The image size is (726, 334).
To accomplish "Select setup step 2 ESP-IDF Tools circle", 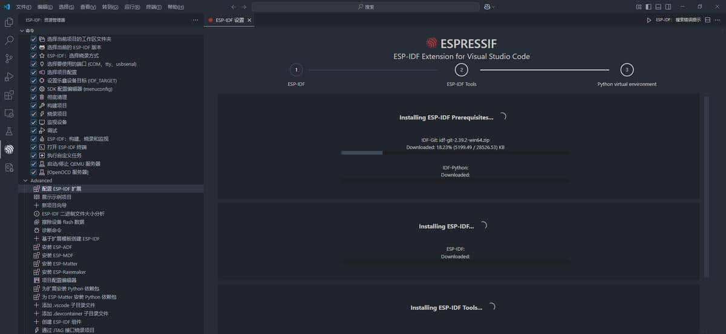I will pos(462,70).
